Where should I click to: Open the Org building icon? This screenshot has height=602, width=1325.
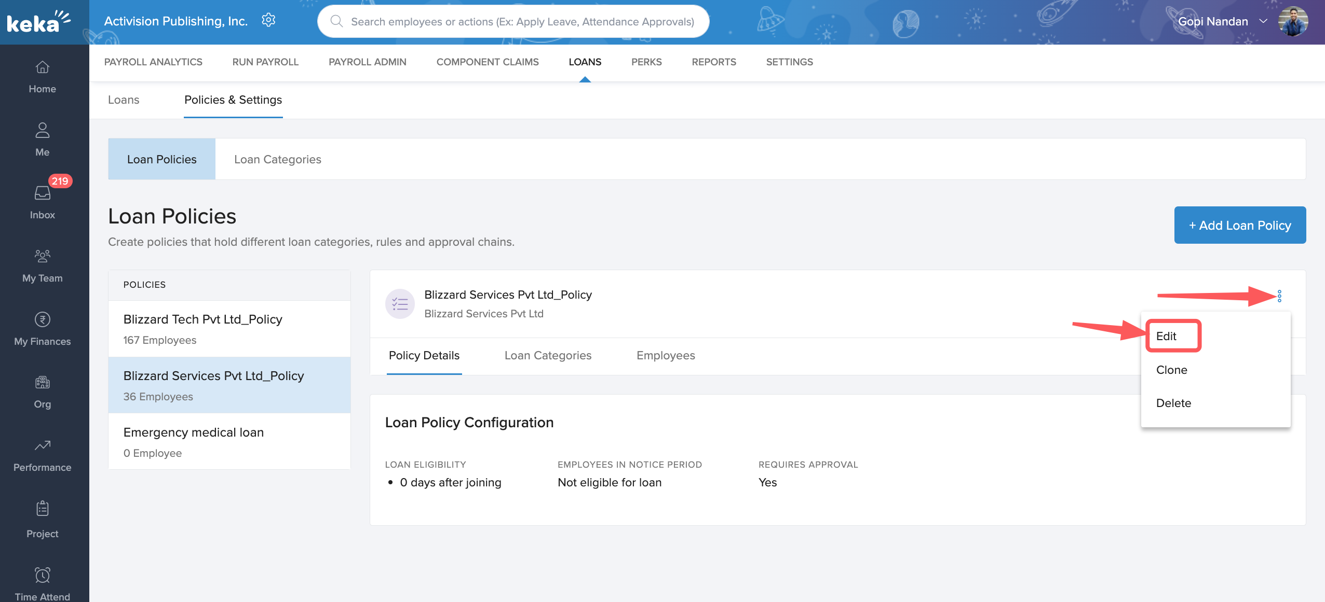(x=42, y=383)
